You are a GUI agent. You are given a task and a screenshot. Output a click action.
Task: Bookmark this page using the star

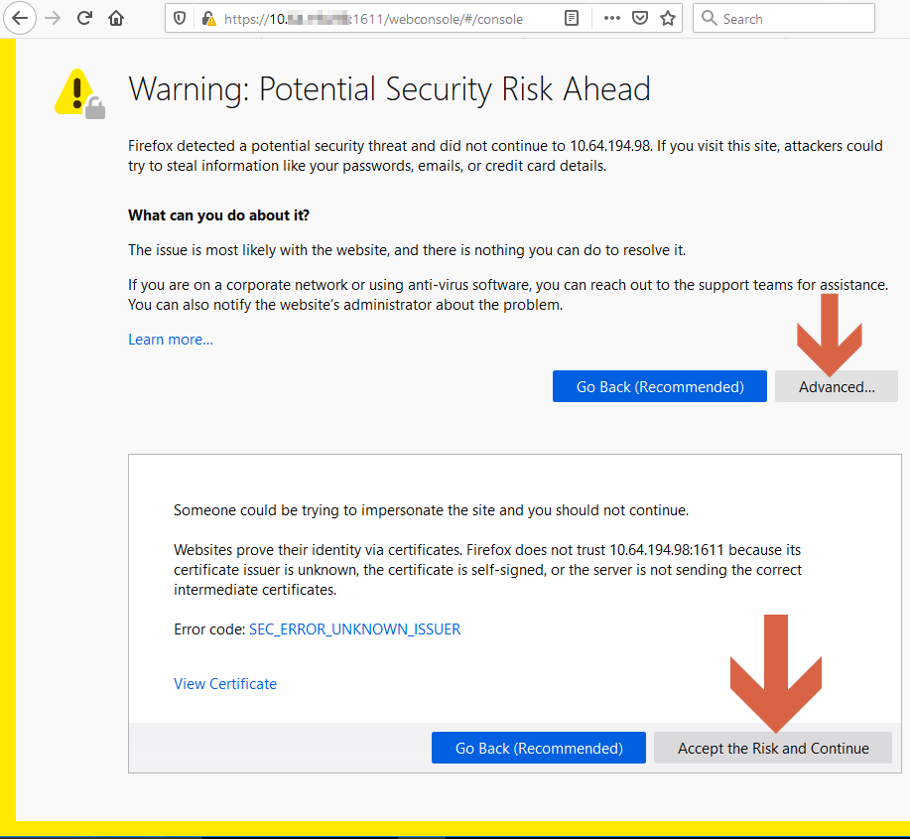tap(668, 18)
